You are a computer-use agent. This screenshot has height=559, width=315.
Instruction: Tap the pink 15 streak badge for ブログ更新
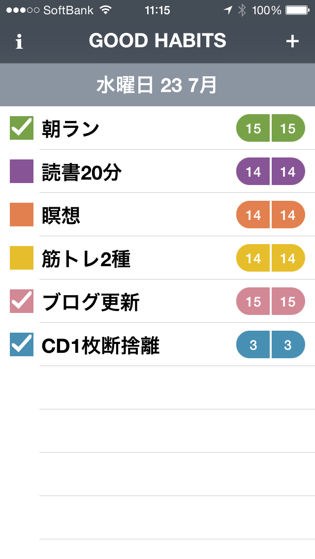271,302
